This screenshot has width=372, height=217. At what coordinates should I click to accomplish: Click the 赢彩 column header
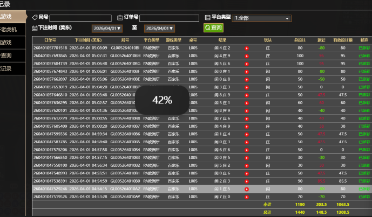(x=321, y=40)
